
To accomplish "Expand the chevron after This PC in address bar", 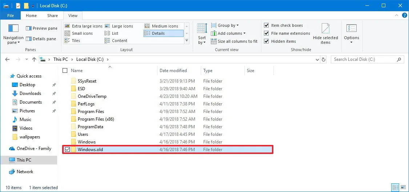I will coord(72,59).
